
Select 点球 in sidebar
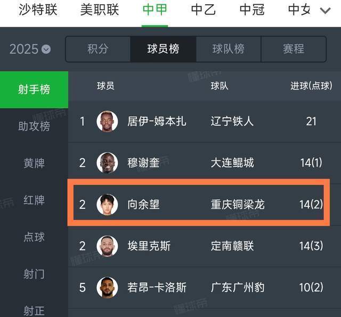(x=34, y=237)
